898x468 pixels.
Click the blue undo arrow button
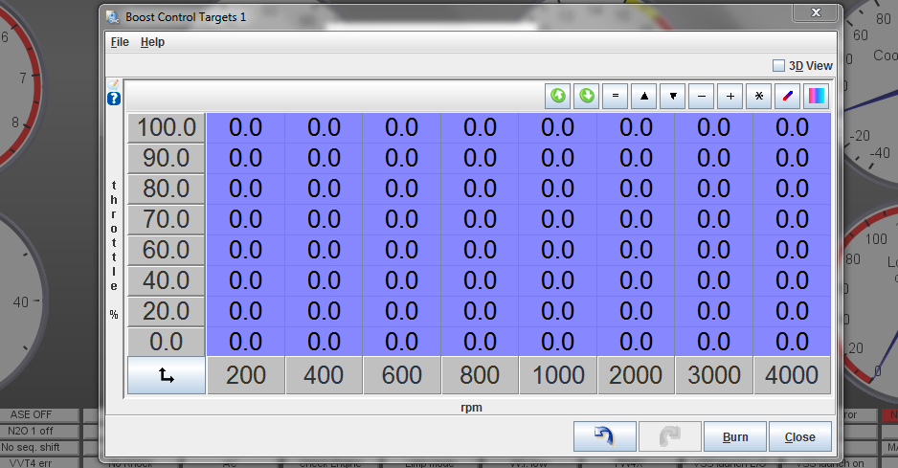pos(603,436)
